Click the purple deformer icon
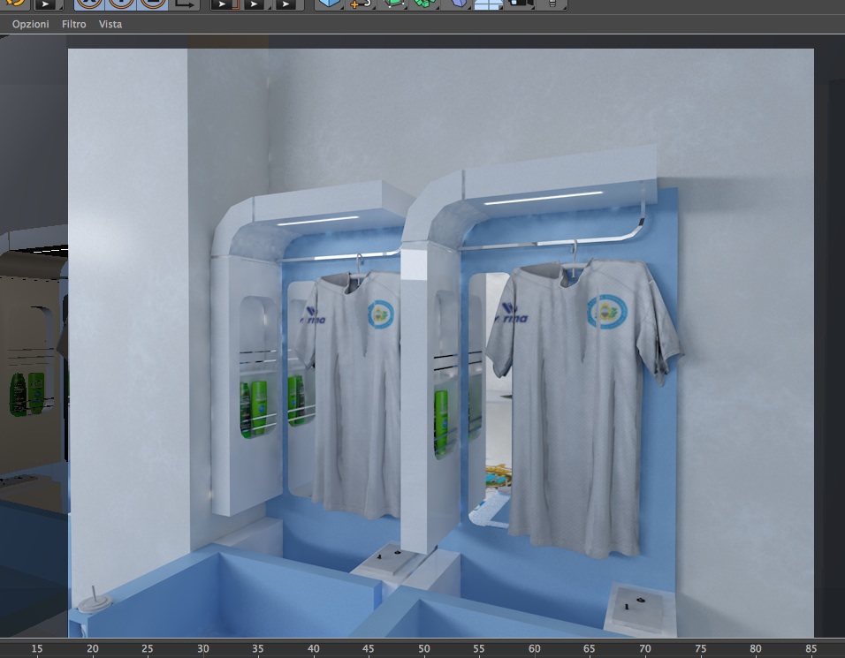Screen dimensions: 845x658 [x=458, y=4]
